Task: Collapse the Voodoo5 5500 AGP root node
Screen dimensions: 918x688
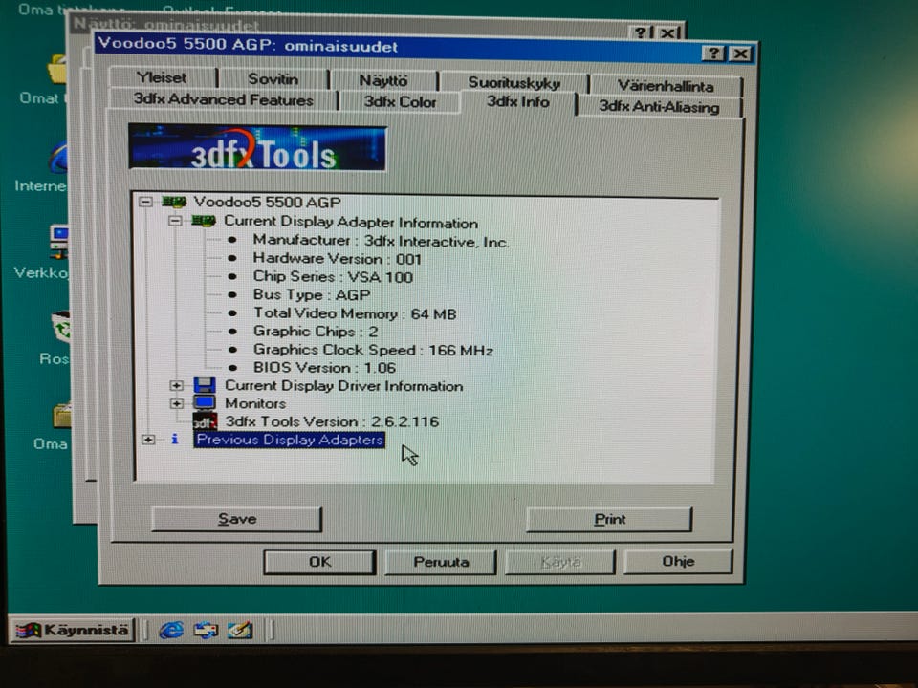Action: coord(145,203)
